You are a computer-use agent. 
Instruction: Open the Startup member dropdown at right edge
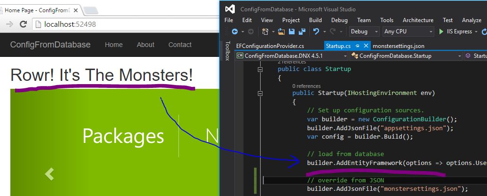(476, 56)
